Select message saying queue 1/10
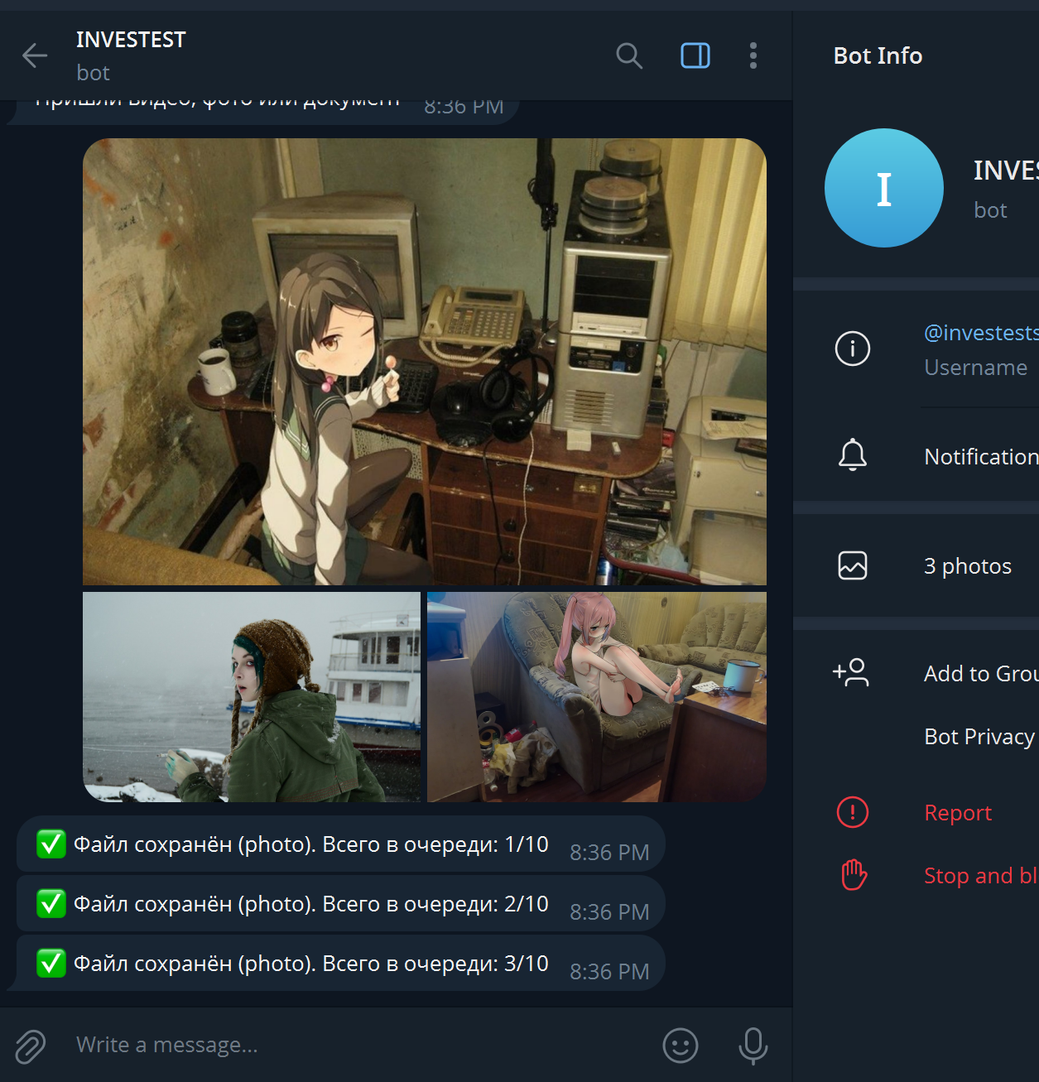The image size is (1039, 1082). coord(340,844)
